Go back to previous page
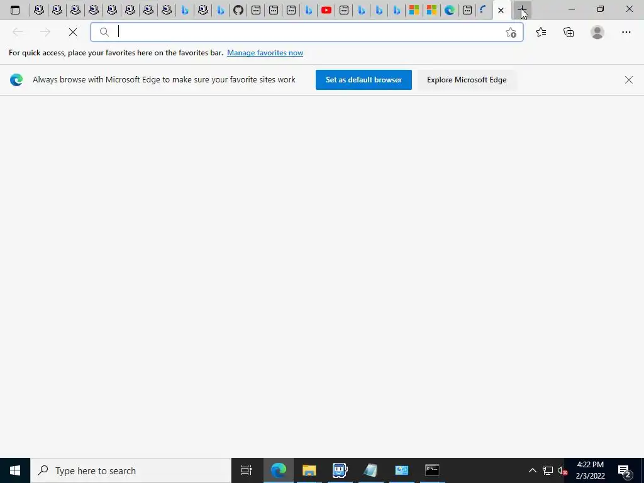This screenshot has width=644, height=483. coord(18,32)
